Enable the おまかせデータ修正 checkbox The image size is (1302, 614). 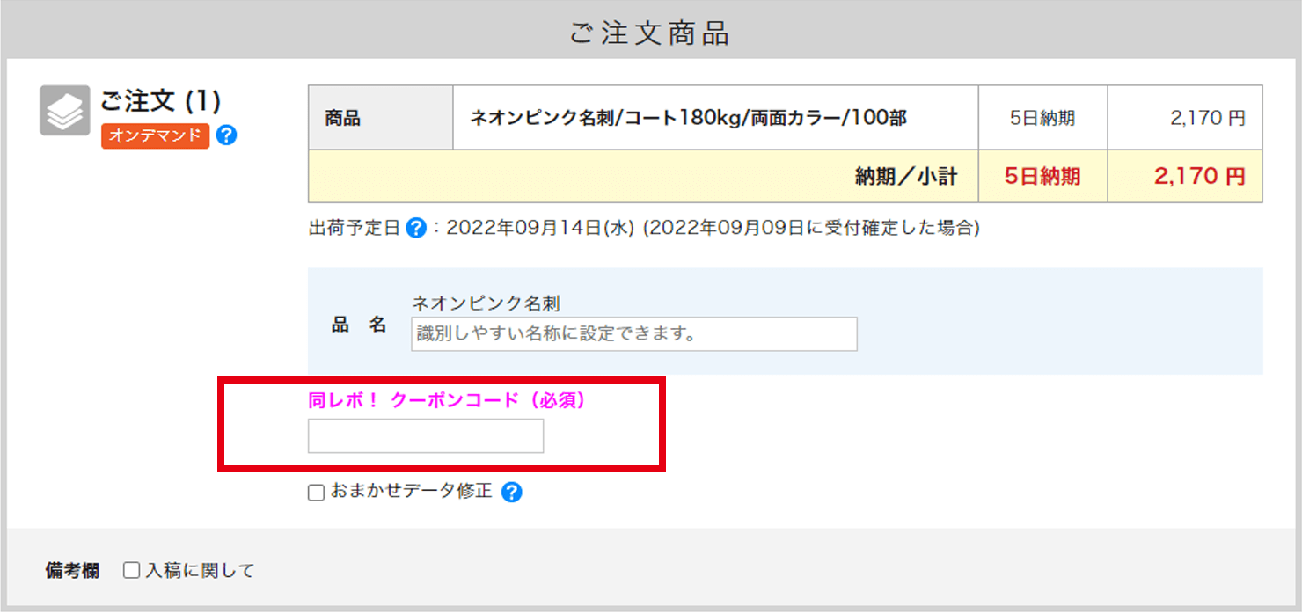pyautogui.click(x=316, y=493)
